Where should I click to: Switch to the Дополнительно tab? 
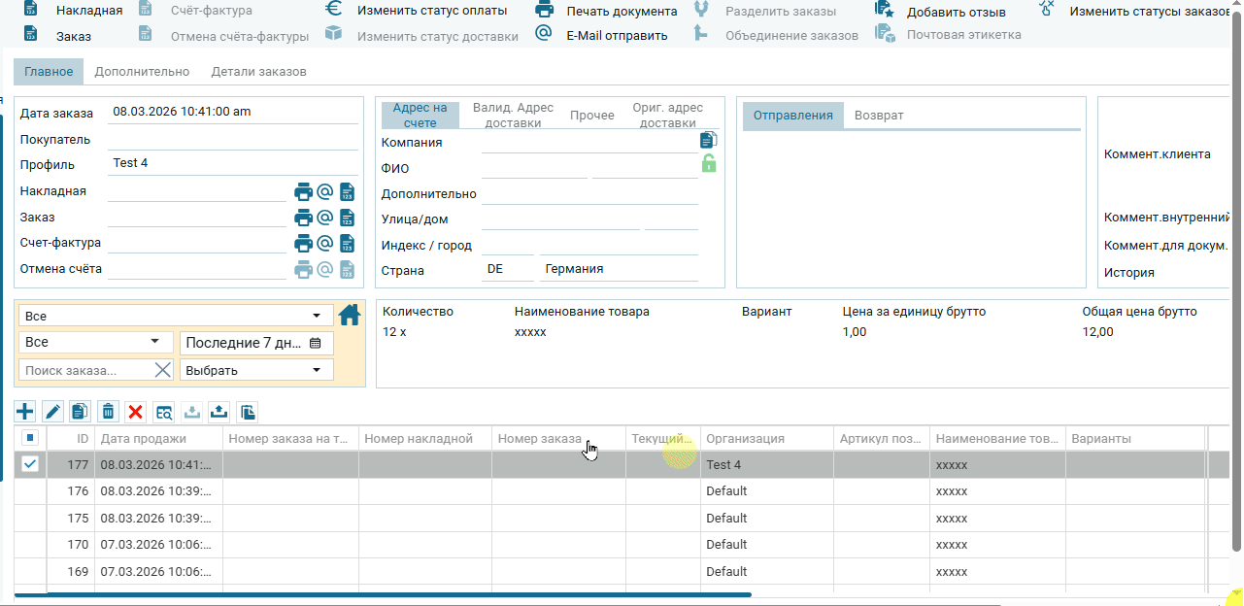[142, 72]
